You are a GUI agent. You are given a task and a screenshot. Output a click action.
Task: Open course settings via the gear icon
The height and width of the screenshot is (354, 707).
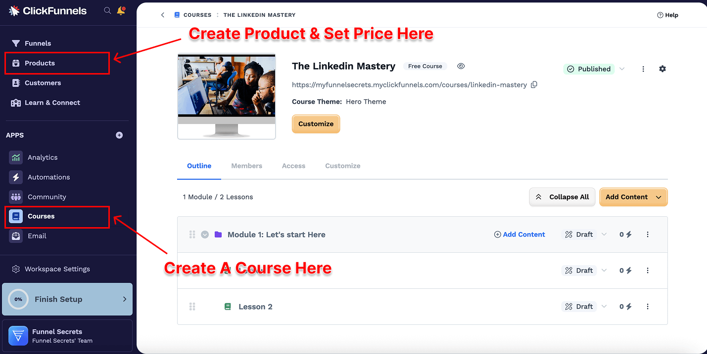coord(662,69)
